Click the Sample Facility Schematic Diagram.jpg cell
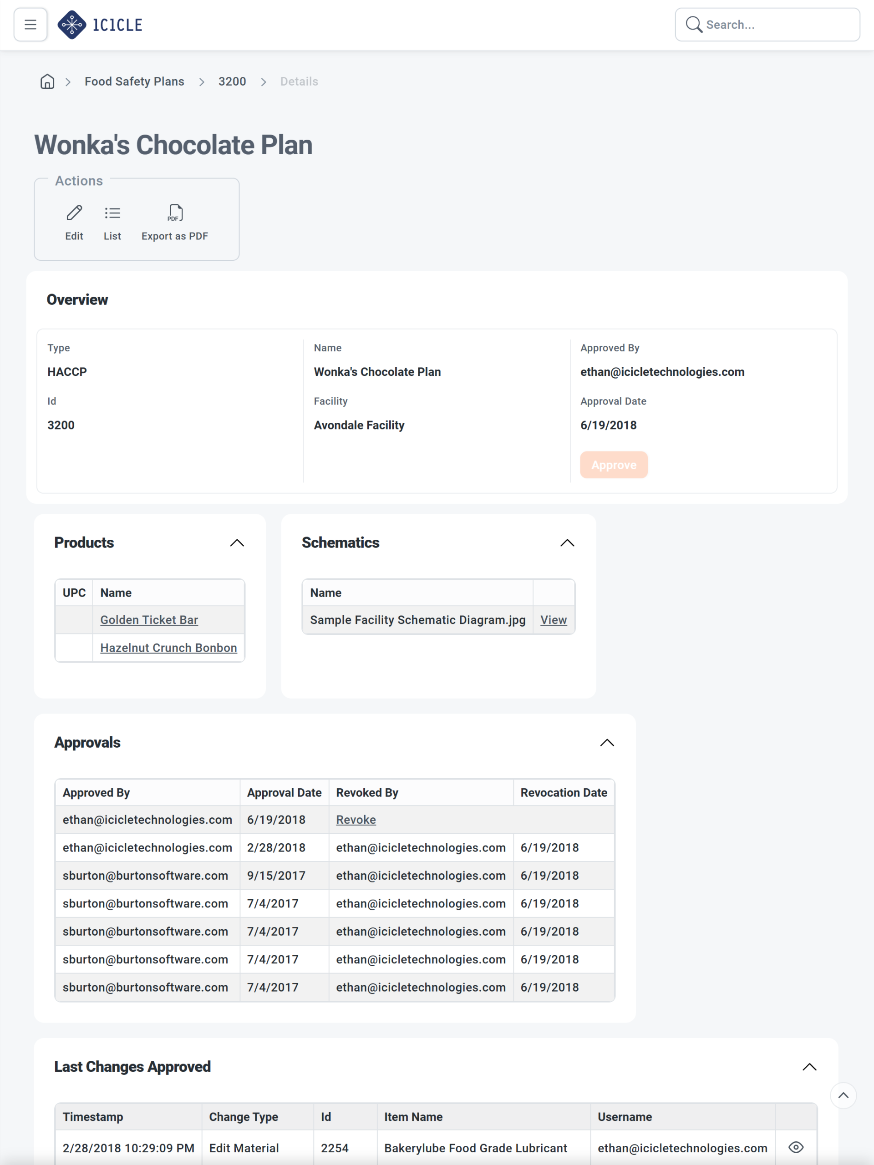Screen dimensions: 874x1165 (418, 620)
